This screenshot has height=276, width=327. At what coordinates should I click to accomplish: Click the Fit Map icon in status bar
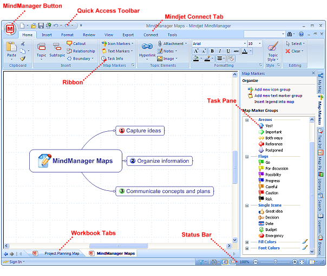point(302,262)
